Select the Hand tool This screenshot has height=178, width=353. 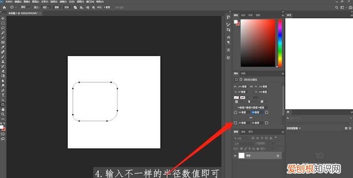3,109
